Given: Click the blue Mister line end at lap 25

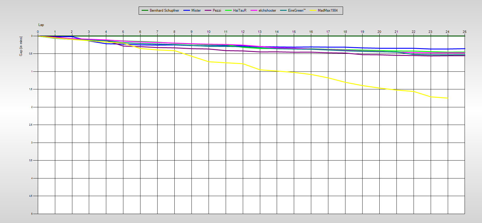Looking at the screenshot, I should pos(464,49).
